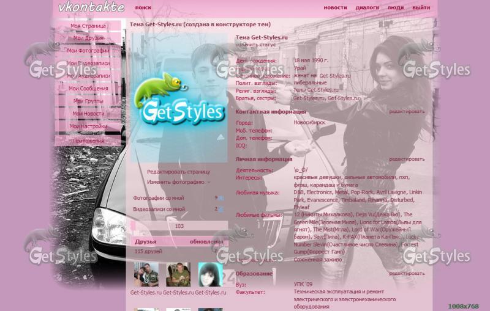
Task: Collapse the Друзья section header
Action: pos(146,242)
